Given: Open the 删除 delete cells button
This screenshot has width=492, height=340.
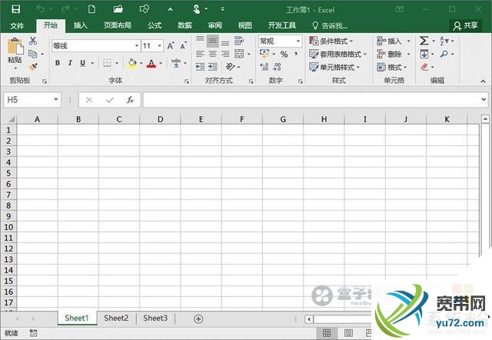Looking at the screenshot, I should click(394, 54).
